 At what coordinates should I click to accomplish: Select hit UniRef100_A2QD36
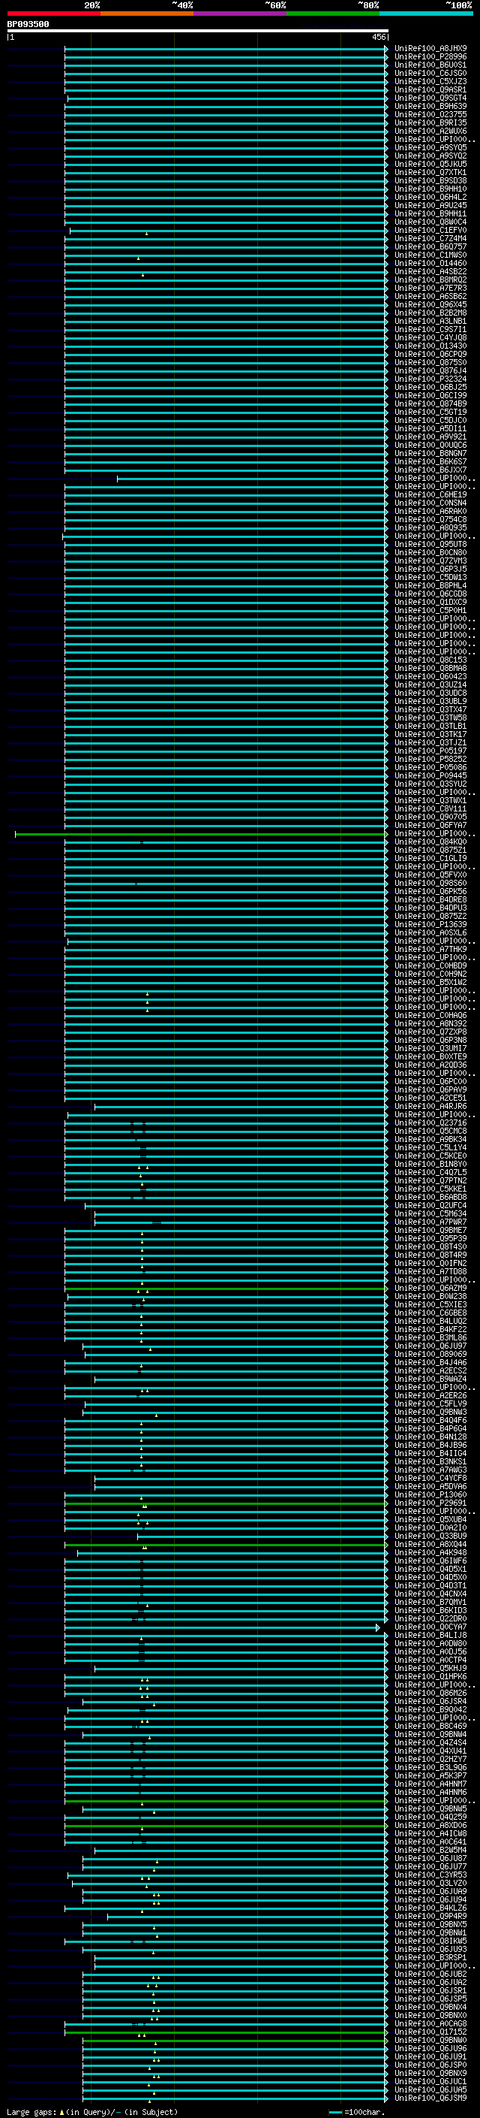tap(430, 1065)
